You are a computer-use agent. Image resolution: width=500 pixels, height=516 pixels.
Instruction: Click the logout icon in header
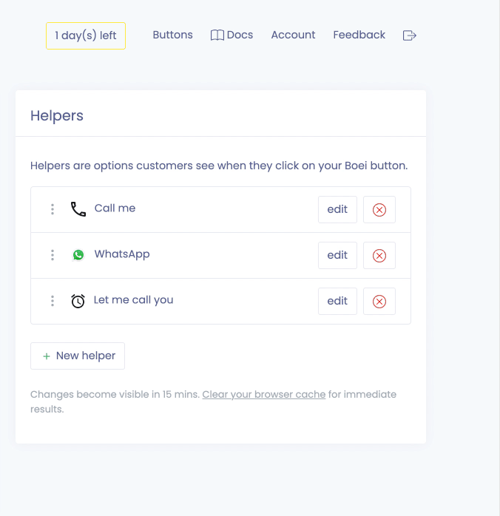pyautogui.click(x=410, y=35)
